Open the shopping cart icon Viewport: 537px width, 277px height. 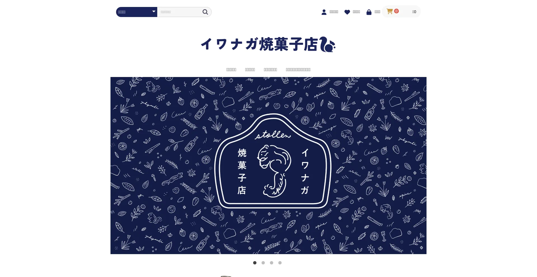pyautogui.click(x=389, y=11)
